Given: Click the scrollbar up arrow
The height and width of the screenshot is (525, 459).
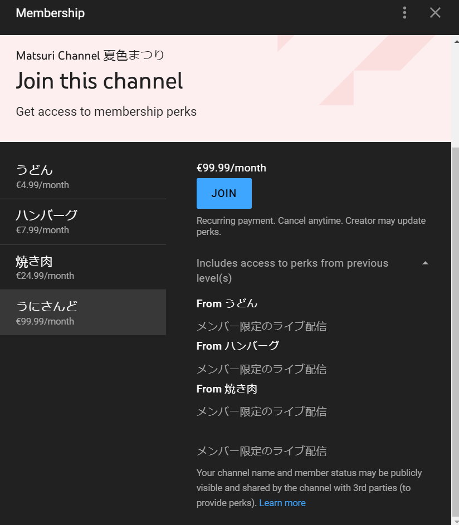Looking at the screenshot, I should tap(456, 42).
